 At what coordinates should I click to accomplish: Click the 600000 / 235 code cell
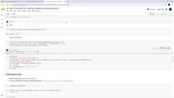click(x=89, y=34)
